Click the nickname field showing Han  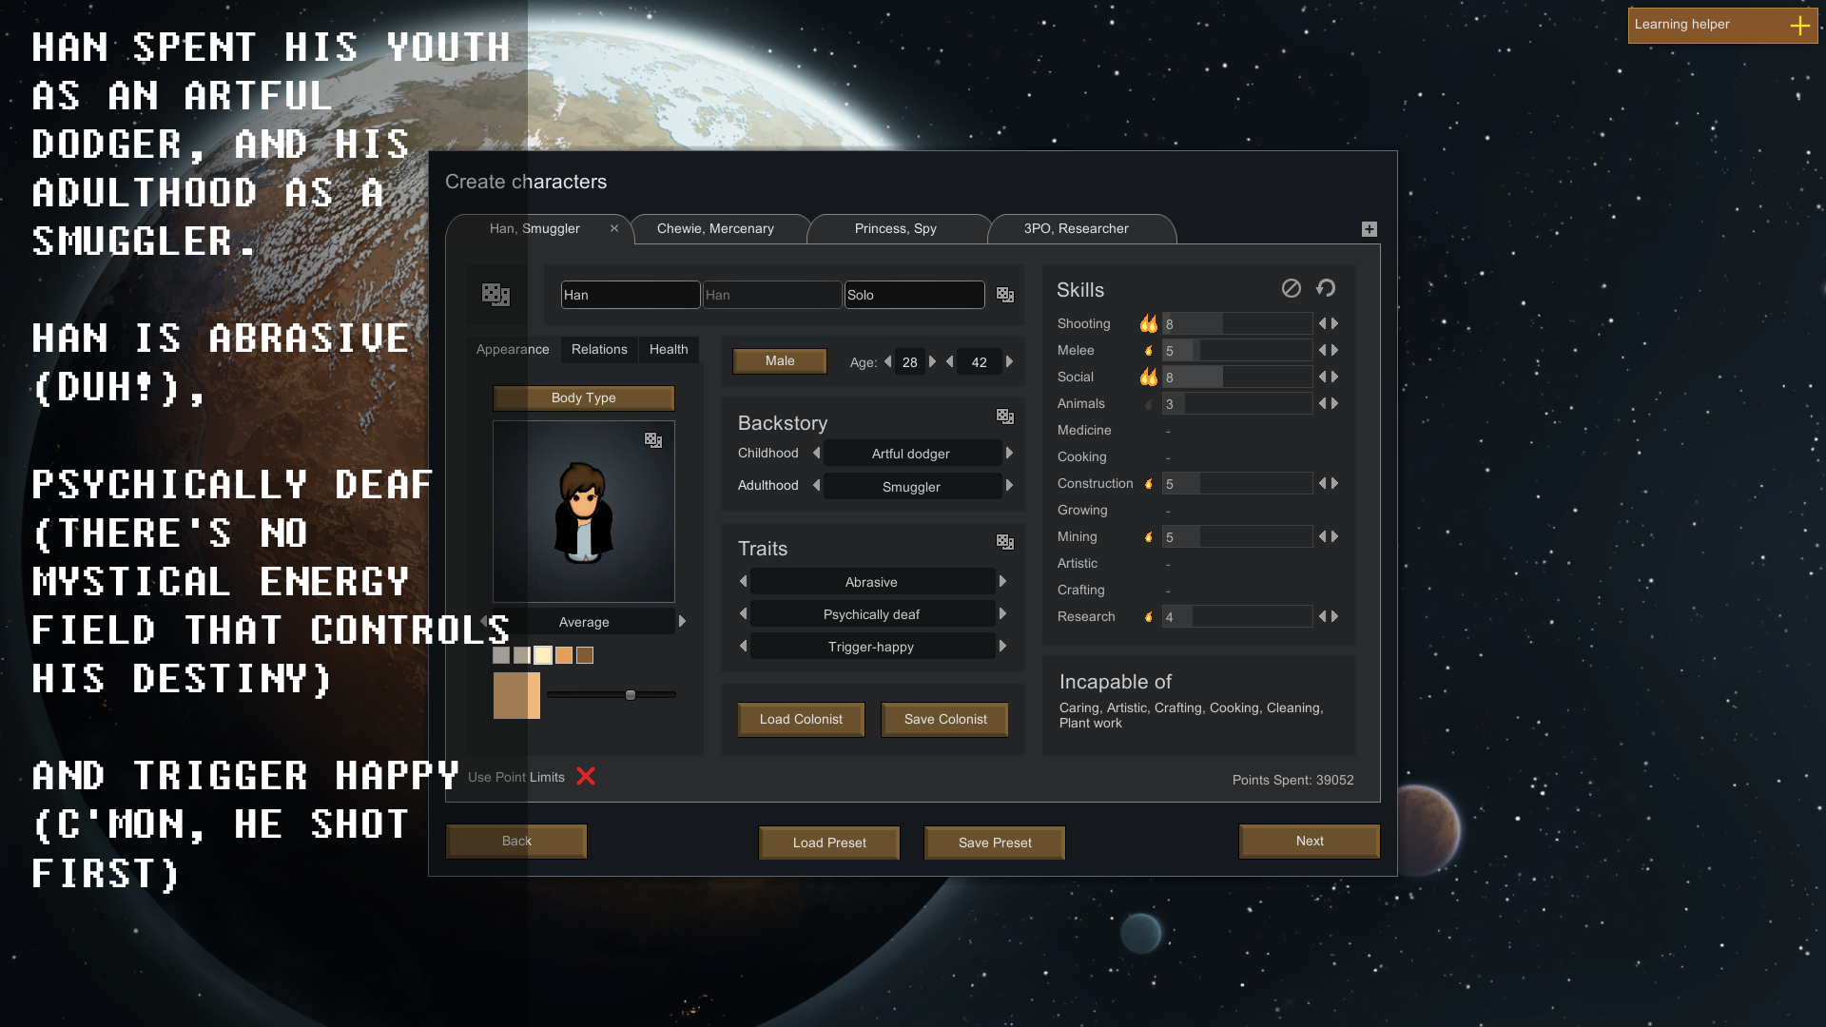click(772, 295)
